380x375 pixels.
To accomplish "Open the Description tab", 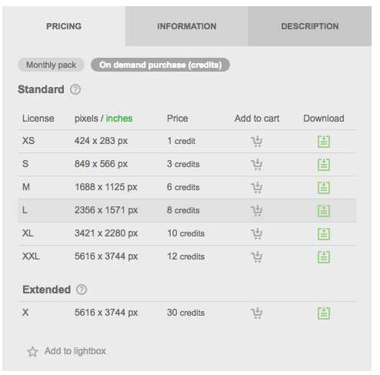I will coord(310,26).
